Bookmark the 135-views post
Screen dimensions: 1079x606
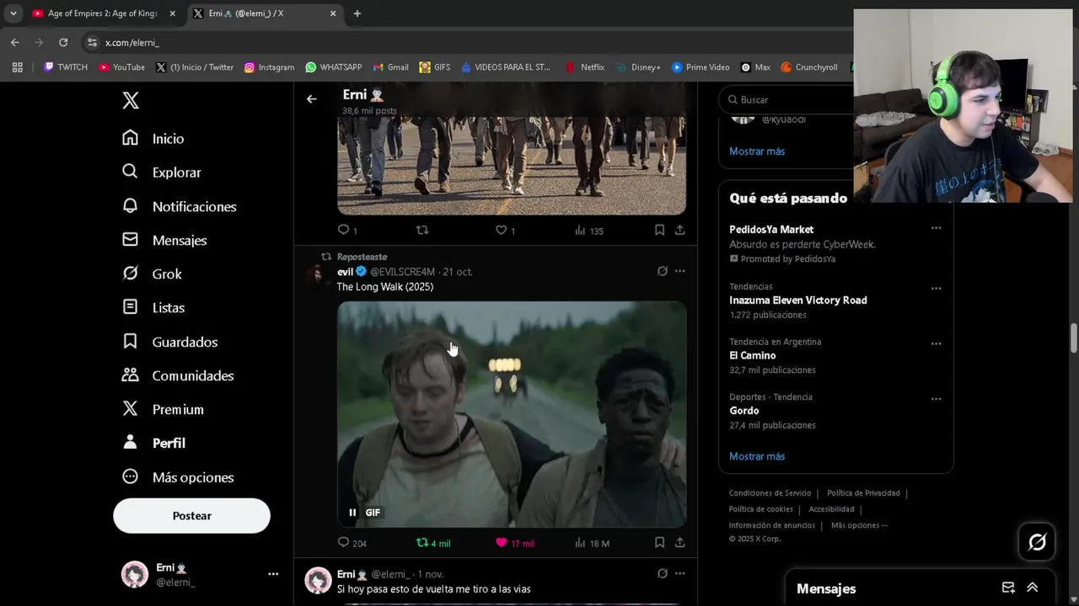(659, 230)
